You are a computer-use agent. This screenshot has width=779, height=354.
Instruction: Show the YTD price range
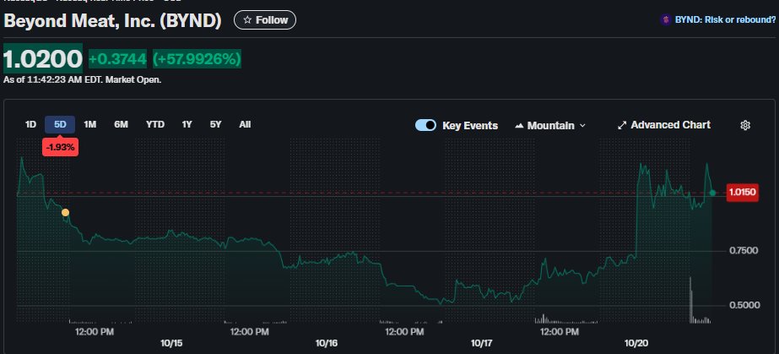pos(155,124)
